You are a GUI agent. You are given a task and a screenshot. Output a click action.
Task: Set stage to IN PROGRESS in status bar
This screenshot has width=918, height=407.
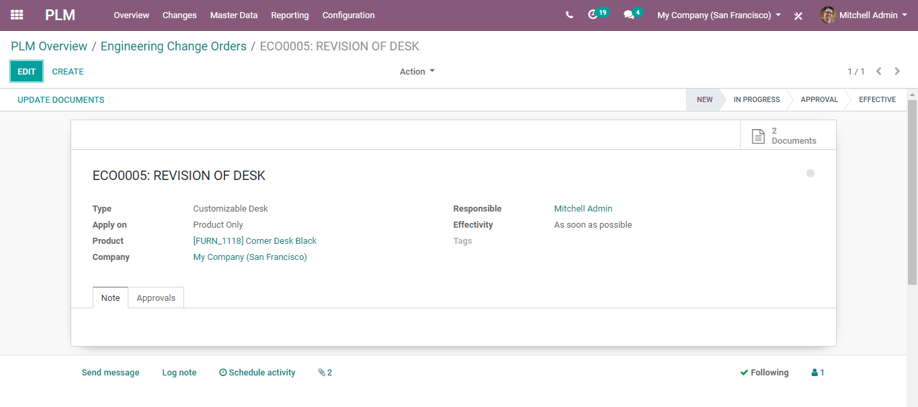(756, 99)
